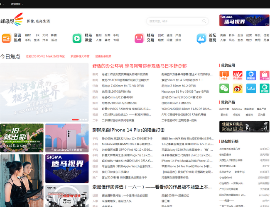
Task: Select the active red carousel indicator
Action: (75, 120)
